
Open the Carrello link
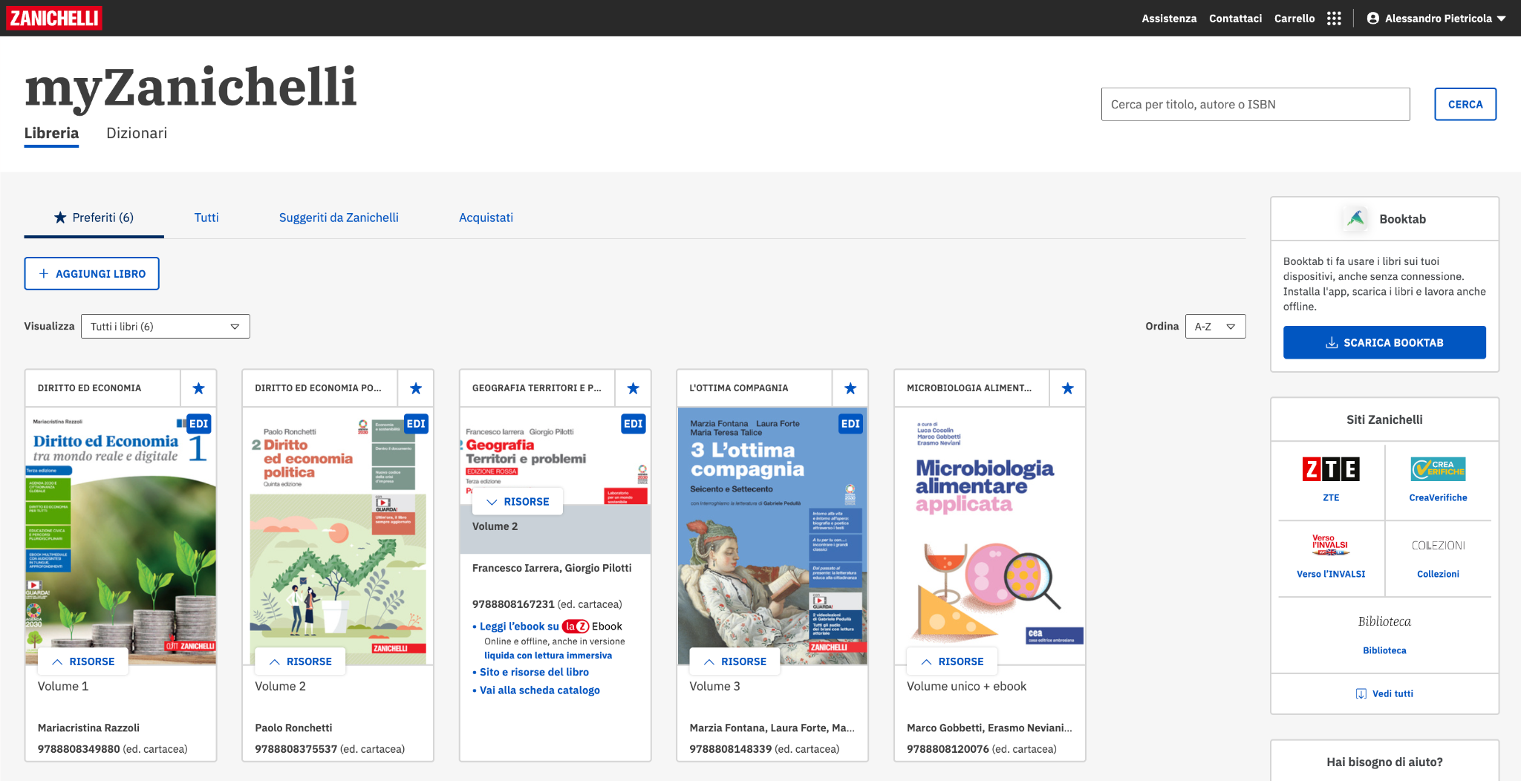click(1294, 19)
